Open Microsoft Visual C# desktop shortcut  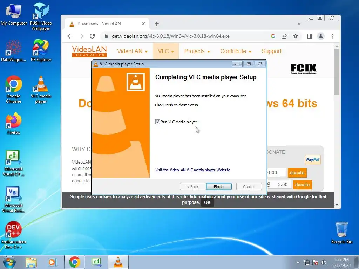pyautogui.click(x=14, y=163)
